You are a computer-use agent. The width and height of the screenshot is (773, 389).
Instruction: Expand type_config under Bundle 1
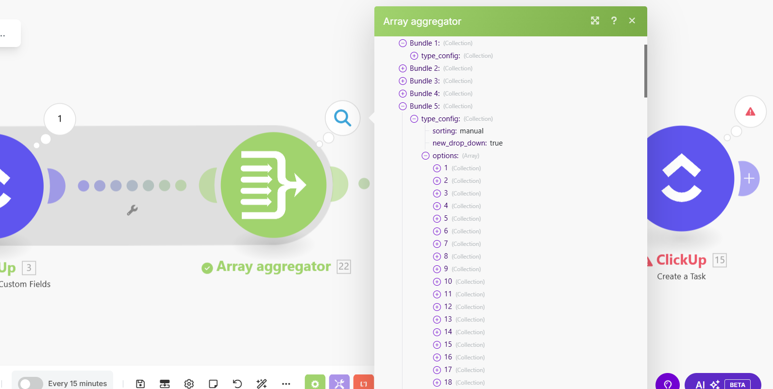414,56
